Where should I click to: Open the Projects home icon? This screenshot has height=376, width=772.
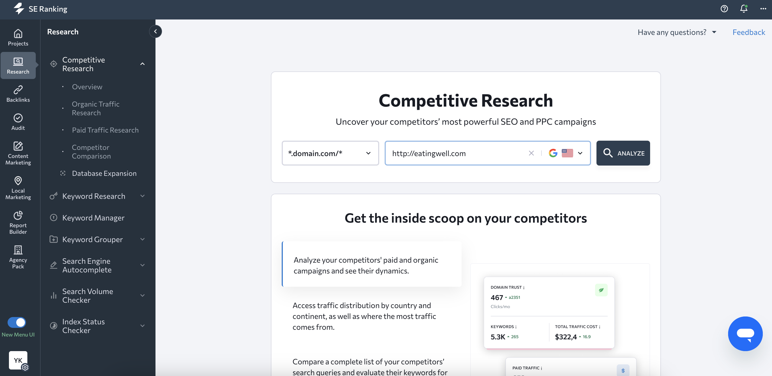click(x=18, y=37)
